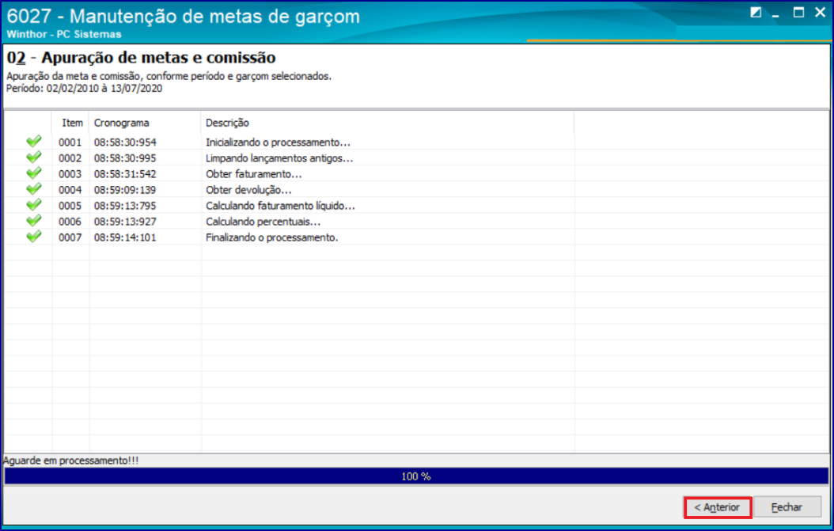Click item number 0001

point(70,142)
